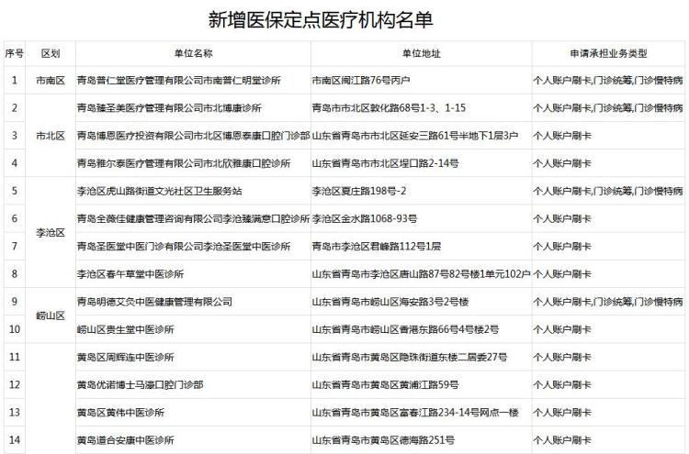Select row number 14 cell

(x=15, y=440)
